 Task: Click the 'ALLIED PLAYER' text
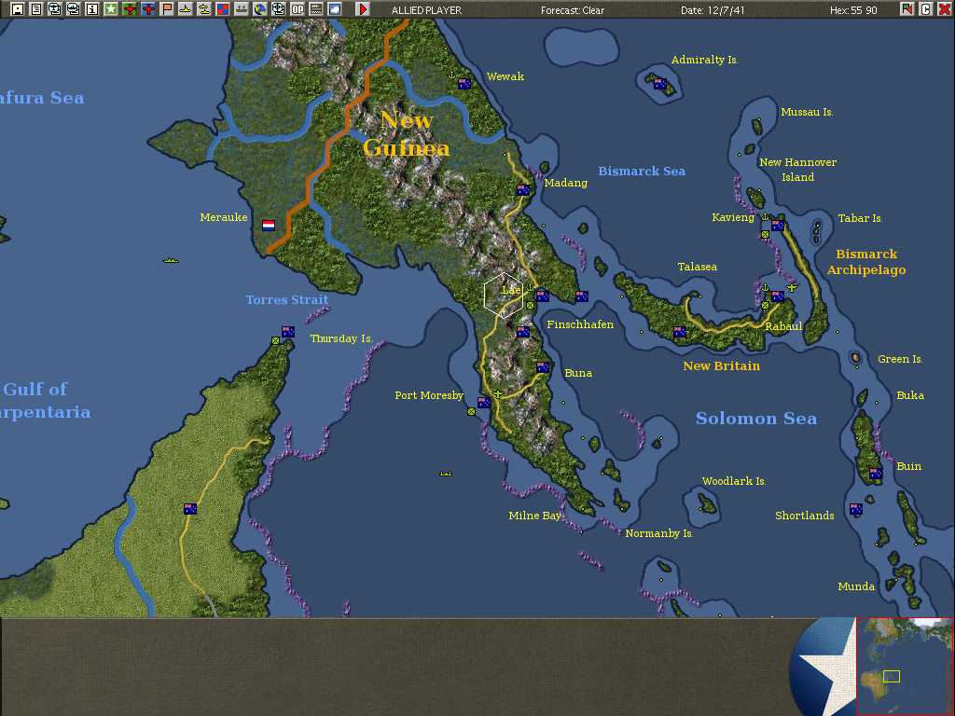pyautogui.click(x=426, y=10)
